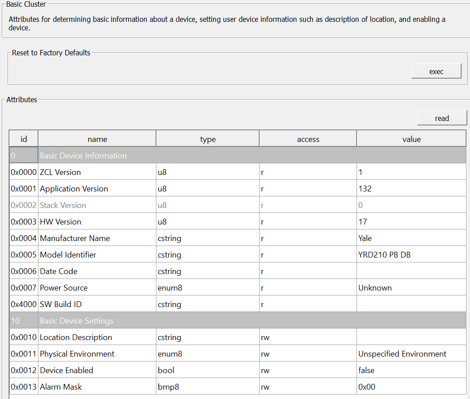Click the type column header

[x=208, y=139]
